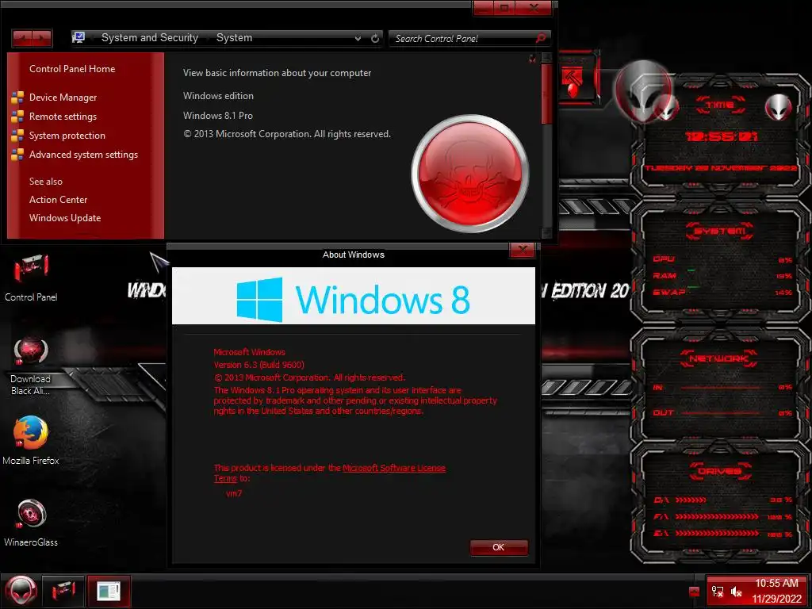
Task: Click the Control Panel taskbar button
Action: point(63,591)
